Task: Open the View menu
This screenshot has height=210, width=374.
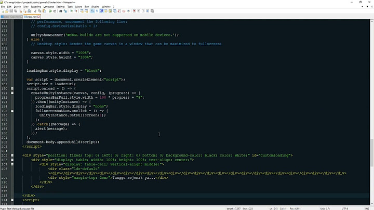Action: point(26,7)
